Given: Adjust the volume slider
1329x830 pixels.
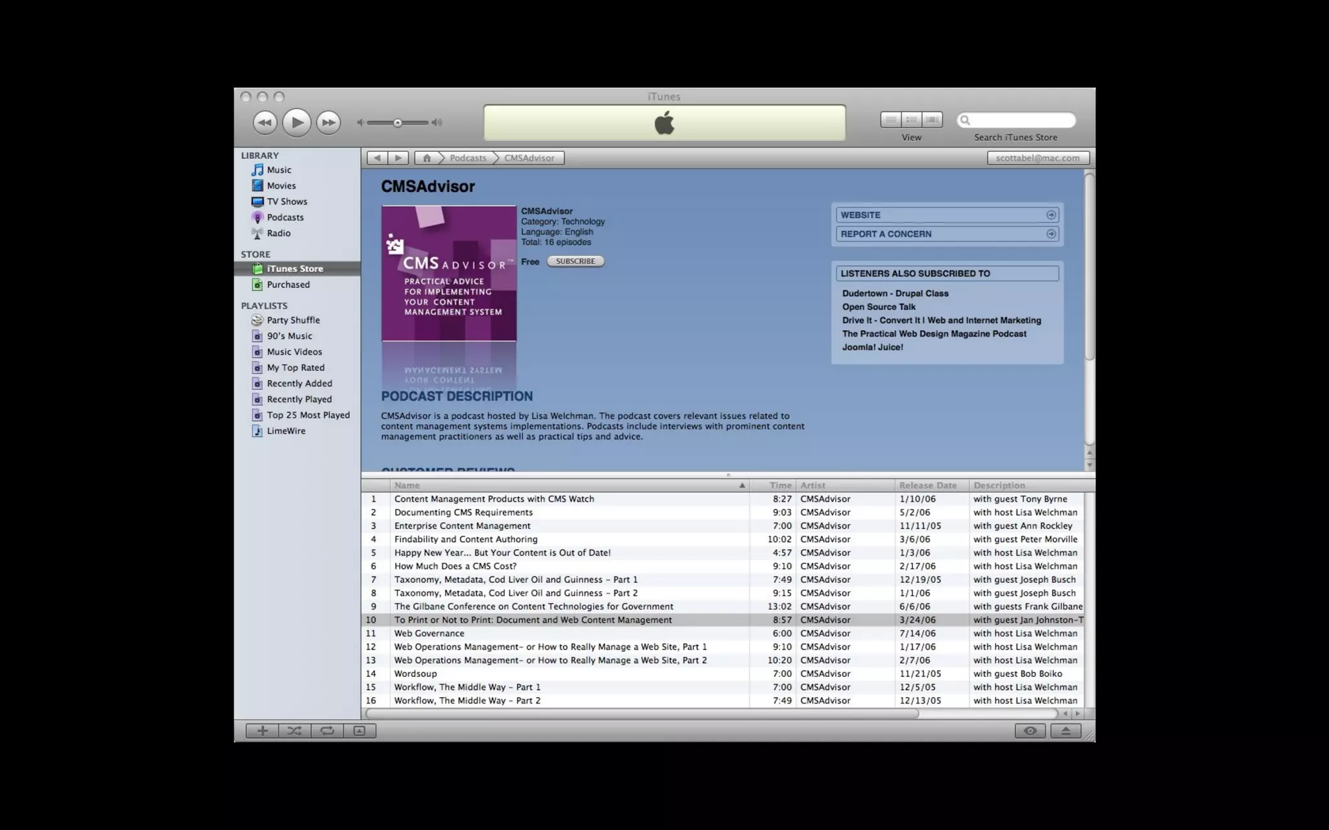Looking at the screenshot, I should point(397,123).
